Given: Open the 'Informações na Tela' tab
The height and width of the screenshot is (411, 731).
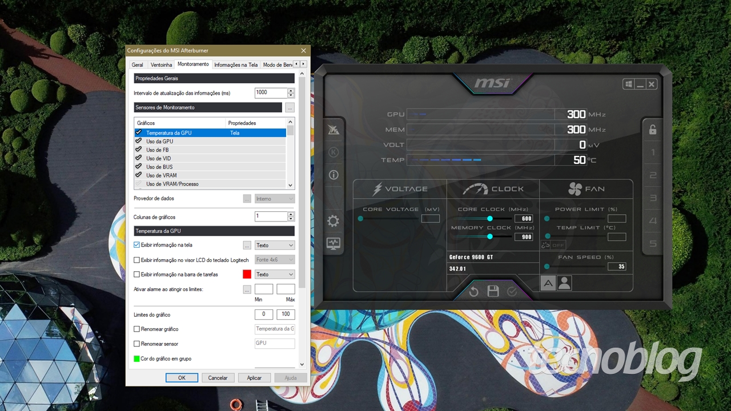Looking at the screenshot, I should pyautogui.click(x=236, y=65).
